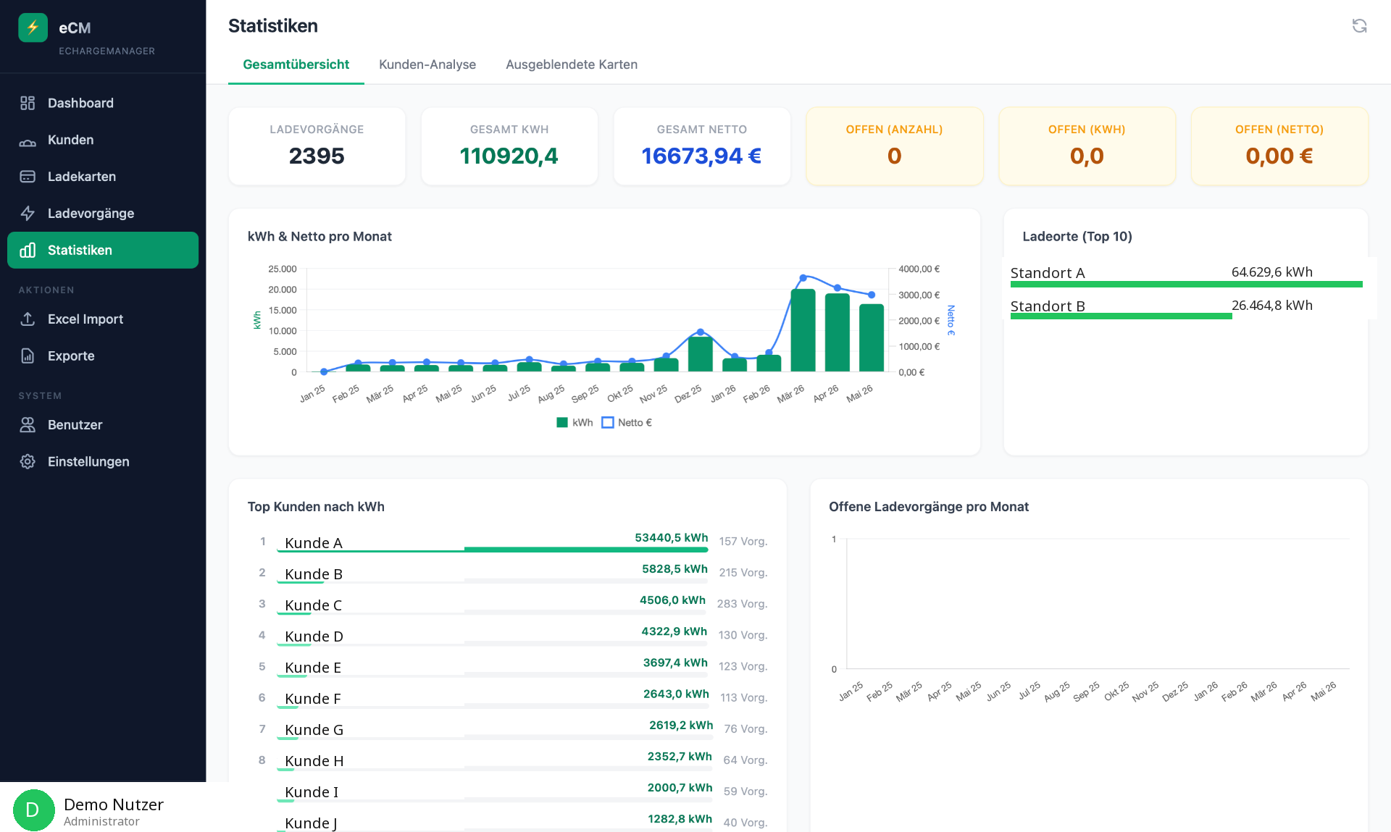Viewport: 1391px width, 832px height.
Task: Click the Demo Nutzer avatar
Action: (33, 810)
